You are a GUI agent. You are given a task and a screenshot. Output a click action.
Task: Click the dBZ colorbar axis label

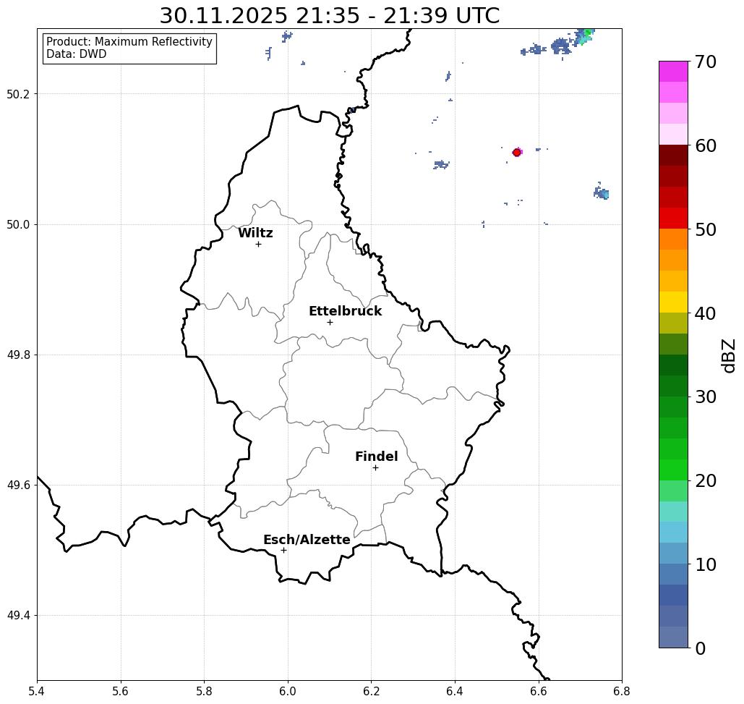[x=728, y=356]
